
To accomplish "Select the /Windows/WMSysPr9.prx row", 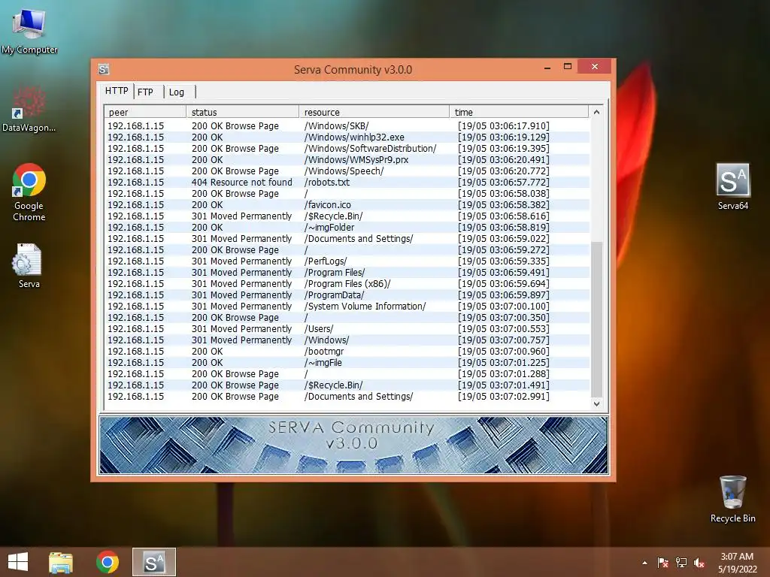I will [x=347, y=159].
